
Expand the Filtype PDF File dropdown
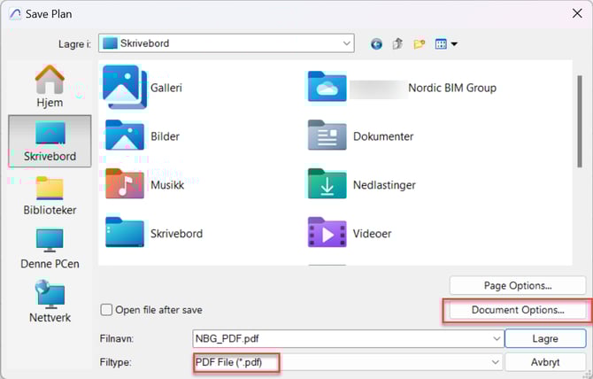tap(494, 362)
